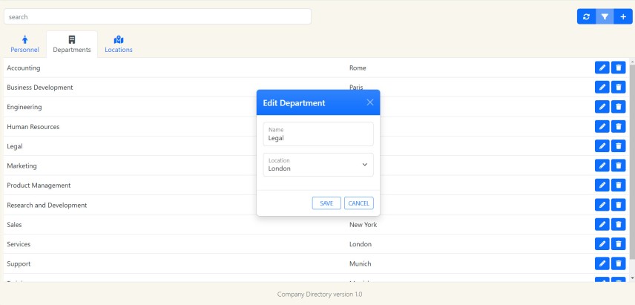
Task: Delete Marketing department trash icon
Action: [x=619, y=165]
